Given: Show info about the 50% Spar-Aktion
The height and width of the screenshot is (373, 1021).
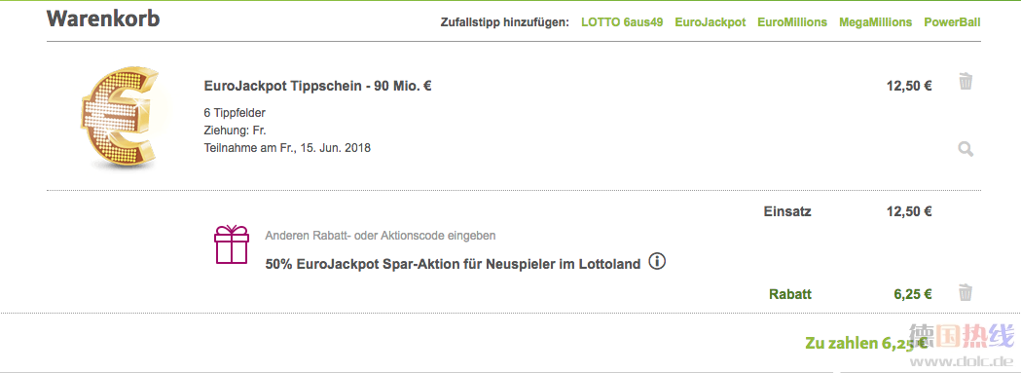Looking at the screenshot, I should [658, 262].
